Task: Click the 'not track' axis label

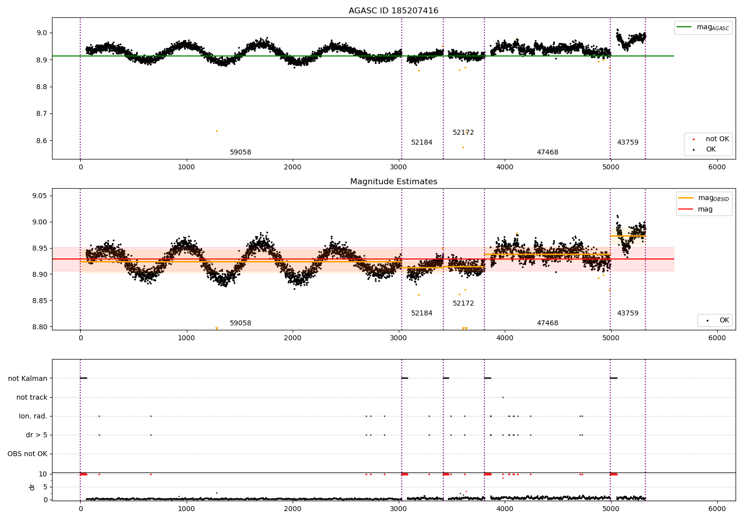Action: click(x=32, y=397)
